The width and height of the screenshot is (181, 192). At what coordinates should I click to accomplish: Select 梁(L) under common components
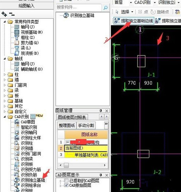click(x=23, y=48)
